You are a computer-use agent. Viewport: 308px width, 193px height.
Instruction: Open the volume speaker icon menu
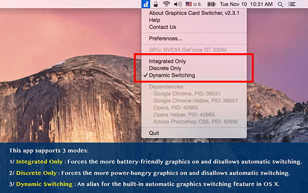coord(178,4)
